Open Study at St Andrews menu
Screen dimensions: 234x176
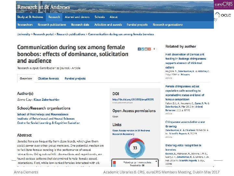[30, 17]
